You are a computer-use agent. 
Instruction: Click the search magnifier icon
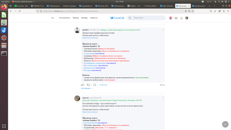(130, 18)
